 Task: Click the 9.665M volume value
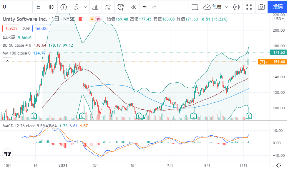click(x=25, y=38)
